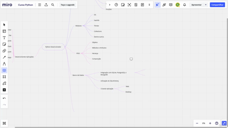This screenshot has width=228, height=128.
Task: Open the help question mark icon
Action: coord(217,123)
